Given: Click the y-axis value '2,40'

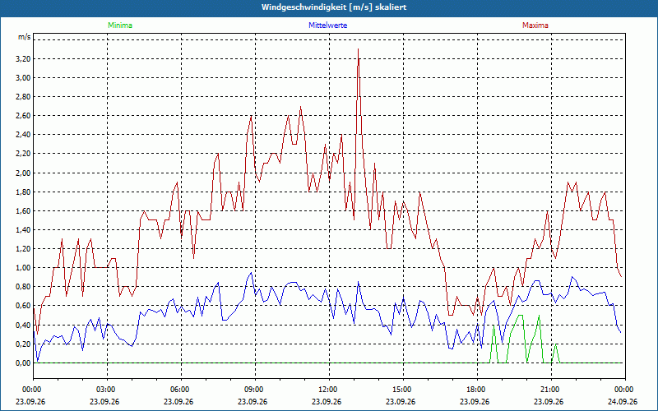Looking at the screenshot, I should [23, 135].
